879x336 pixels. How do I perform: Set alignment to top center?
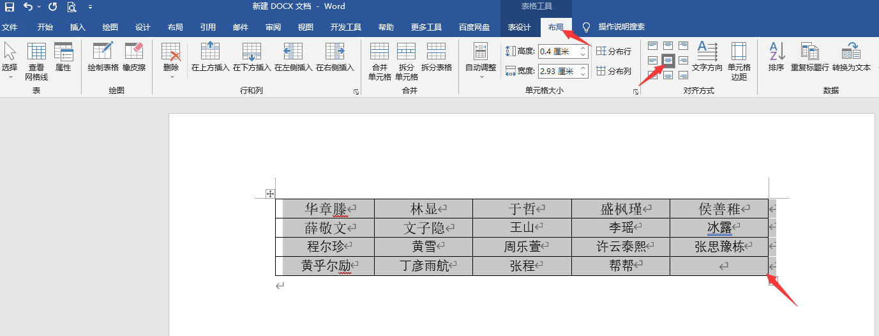[668, 45]
